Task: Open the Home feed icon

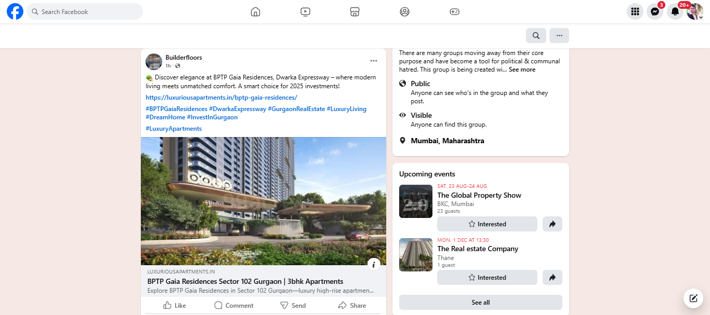Action: [x=255, y=11]
